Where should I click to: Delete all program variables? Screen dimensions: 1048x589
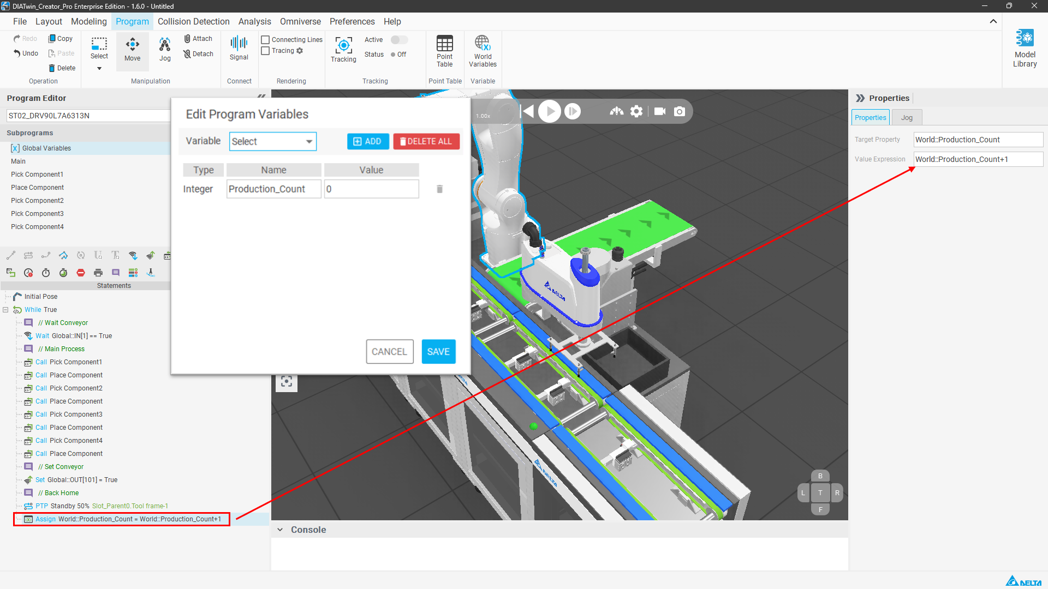426,141
